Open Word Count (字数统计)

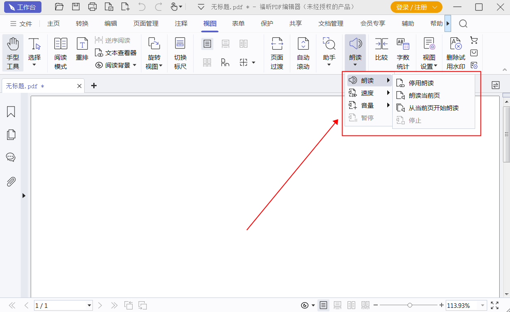[x=403, y=53]
